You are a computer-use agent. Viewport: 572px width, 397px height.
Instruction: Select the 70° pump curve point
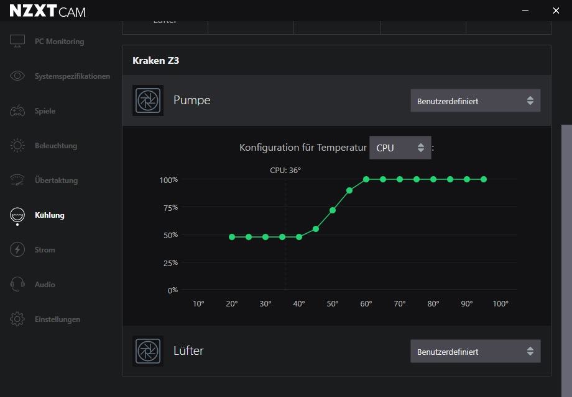click(400, 179)
